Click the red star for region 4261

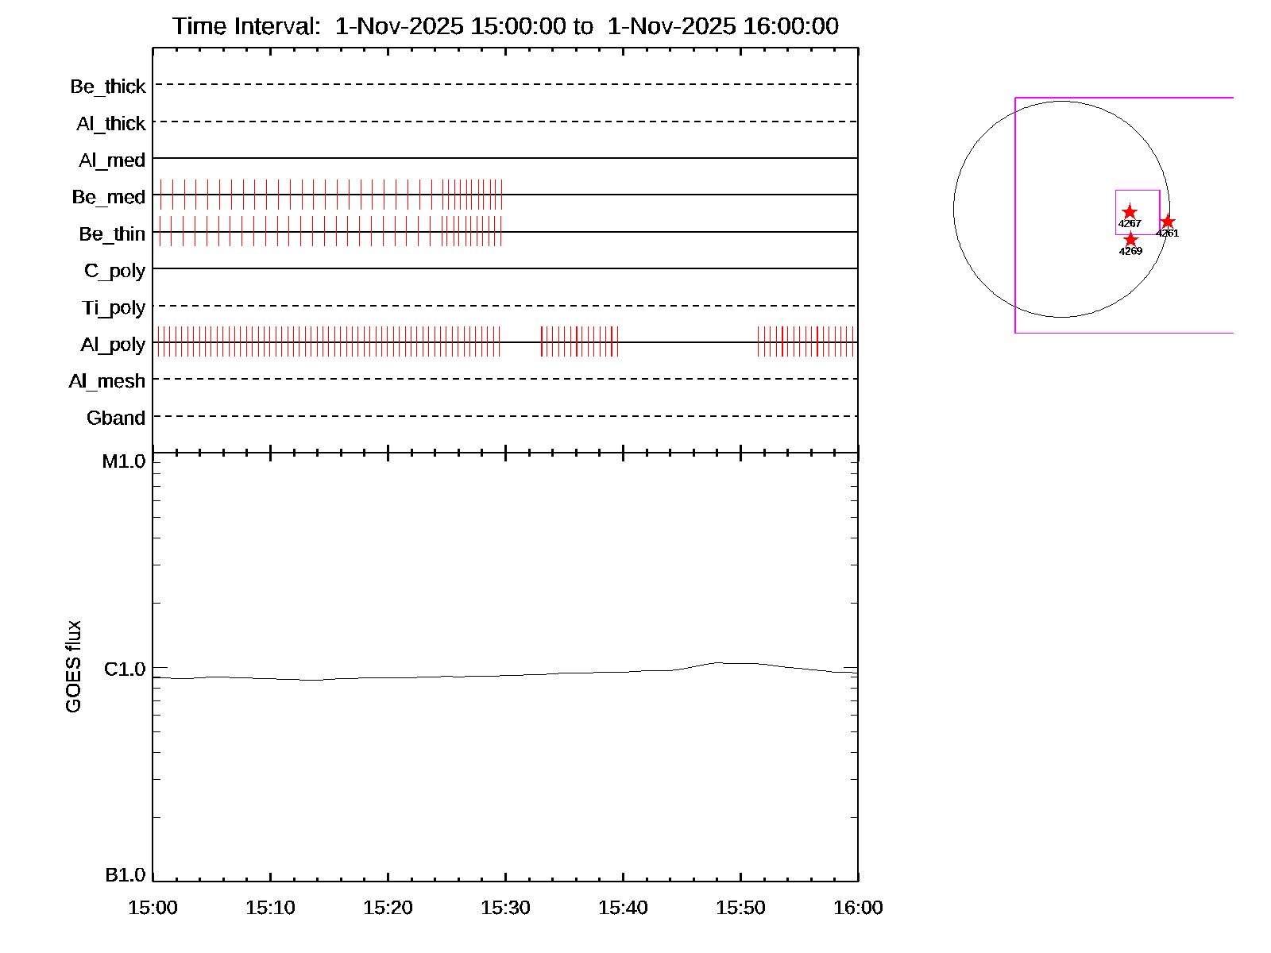[x=1167, y=222]
